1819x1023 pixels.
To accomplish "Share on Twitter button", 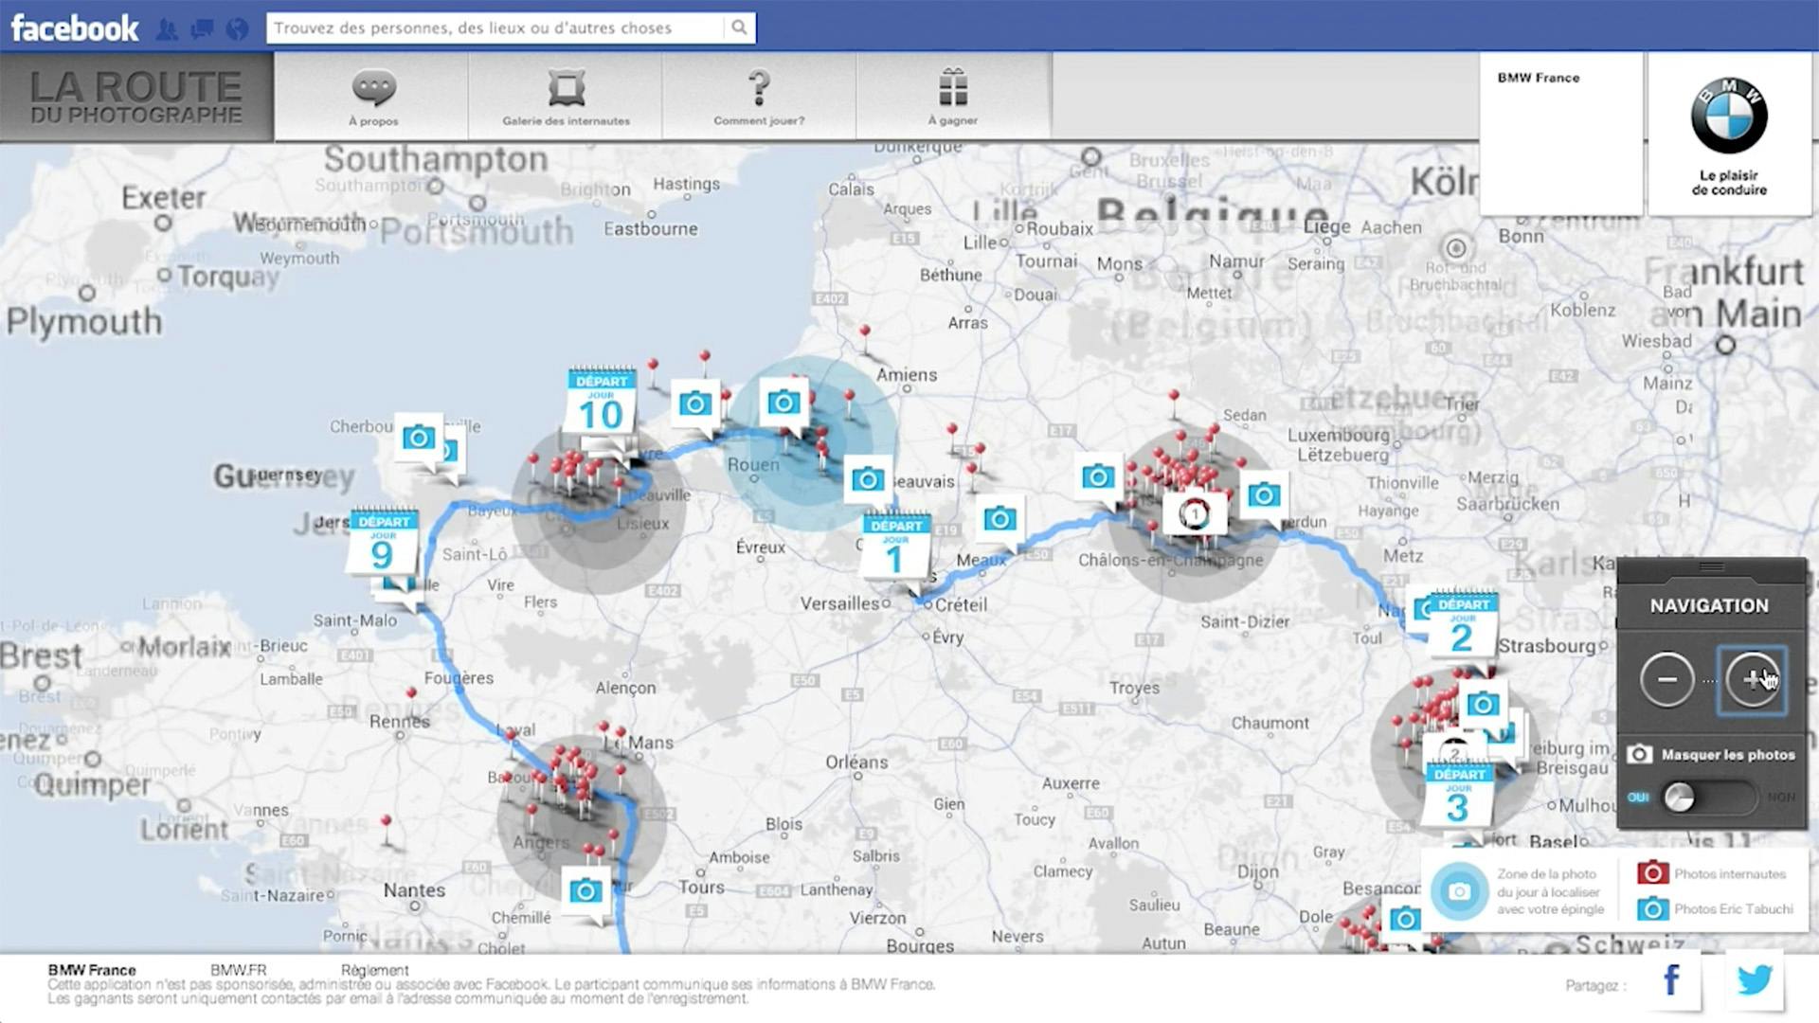I will 1755,980.
